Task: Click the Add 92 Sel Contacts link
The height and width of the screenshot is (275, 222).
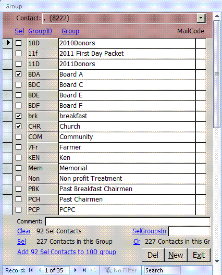Action: 67,252
